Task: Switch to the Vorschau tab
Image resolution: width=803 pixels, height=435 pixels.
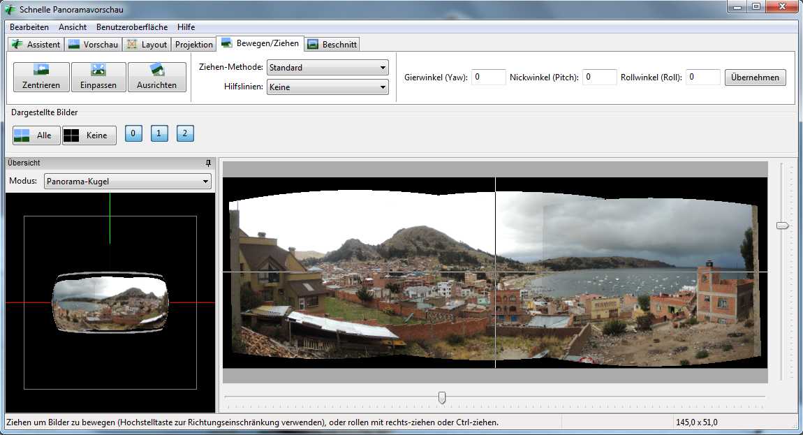Action: click(93, 45)
